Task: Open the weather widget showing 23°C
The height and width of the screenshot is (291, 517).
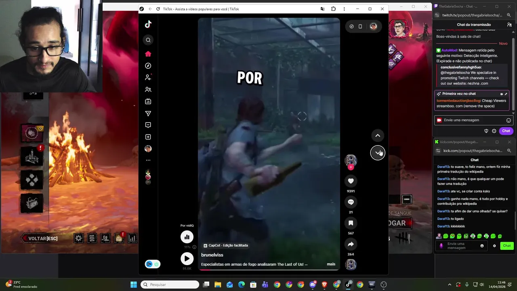Action: coord(21,285)
